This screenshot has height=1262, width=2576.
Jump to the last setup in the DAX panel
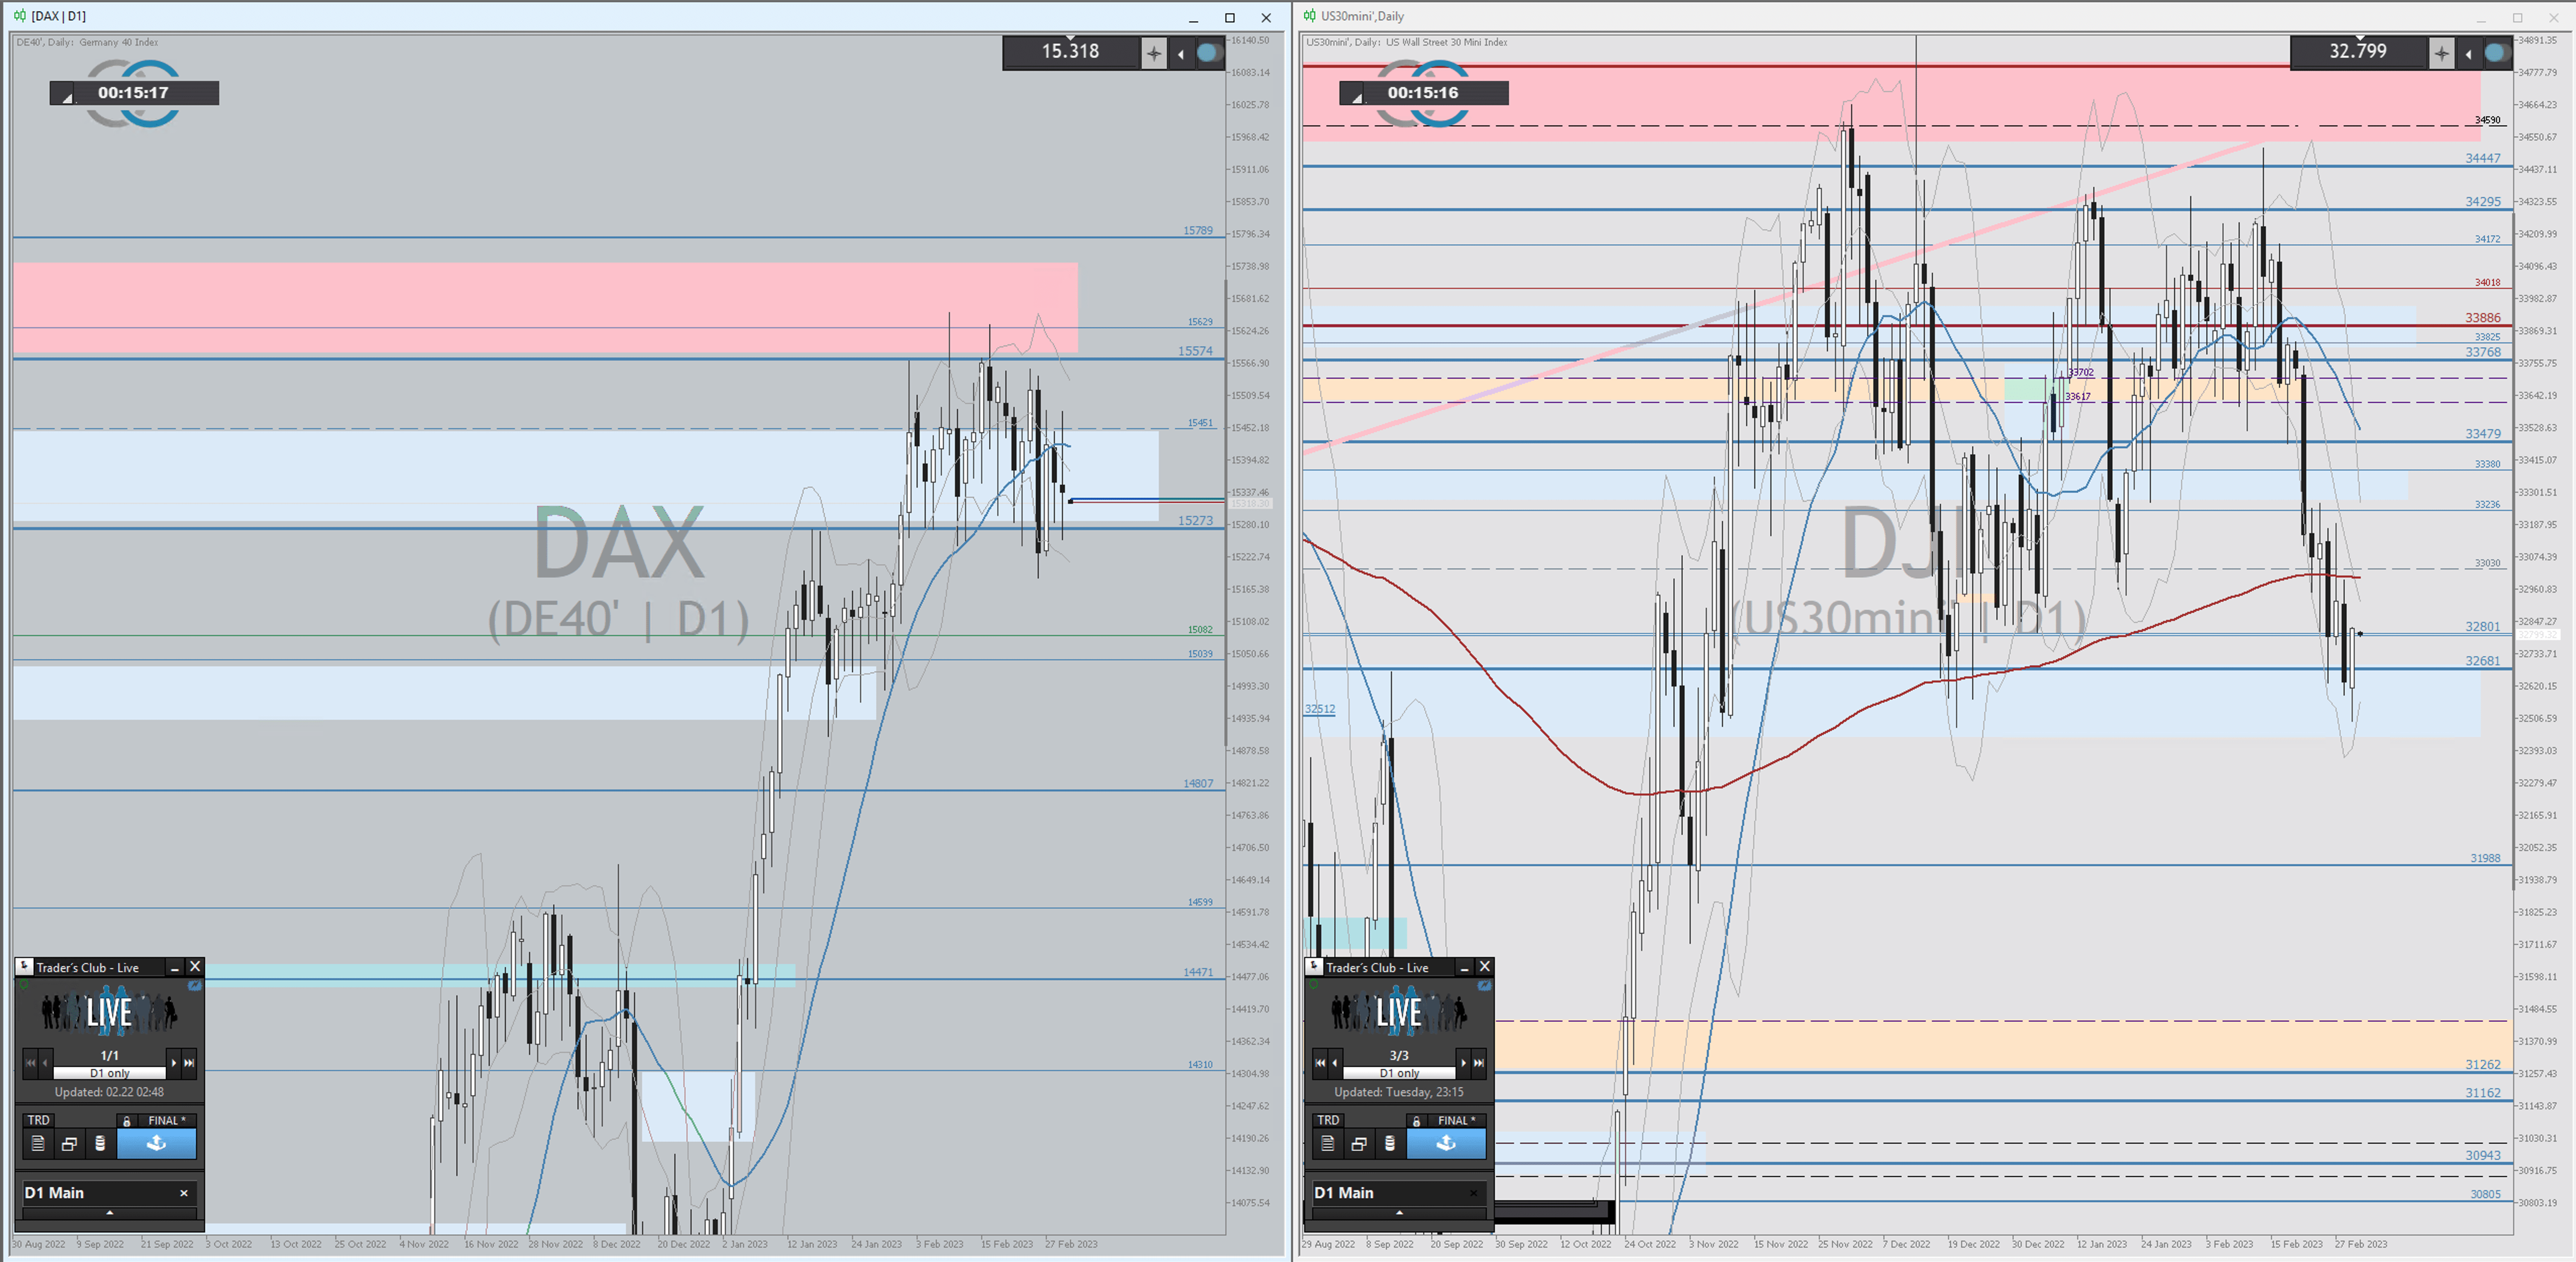pyautogui.click(x=189, y=1062)
